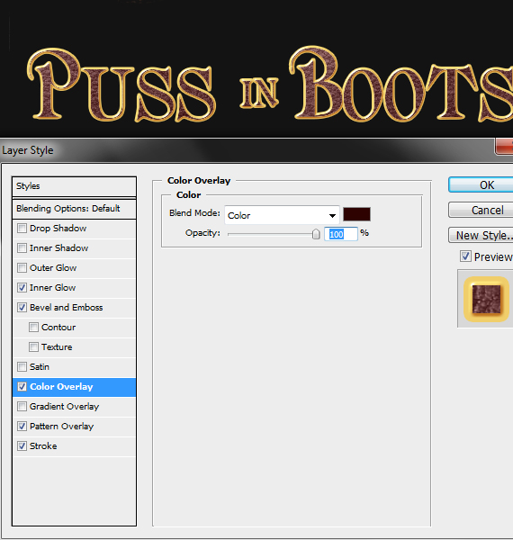Uncheck the Inner Glow checkbox
Image resolution: width=513 pixels, height=540 pixels.
pos(22,288)
